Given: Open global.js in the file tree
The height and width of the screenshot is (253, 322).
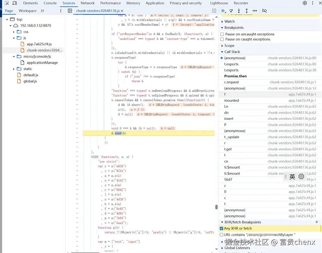Looking at the screenshot, I should click(30, 81).
